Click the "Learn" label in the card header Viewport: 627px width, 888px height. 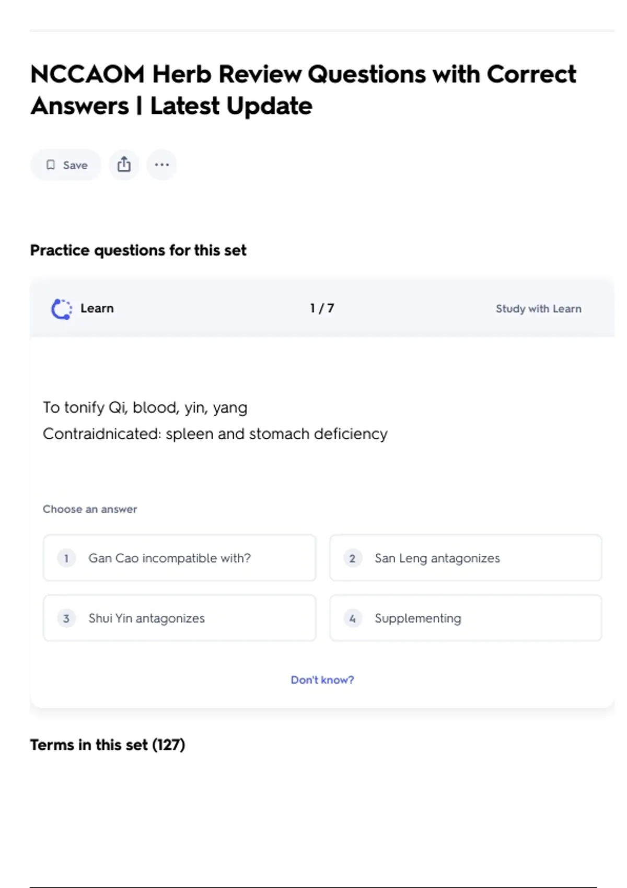pyautogui.click(x=97, y=308)
